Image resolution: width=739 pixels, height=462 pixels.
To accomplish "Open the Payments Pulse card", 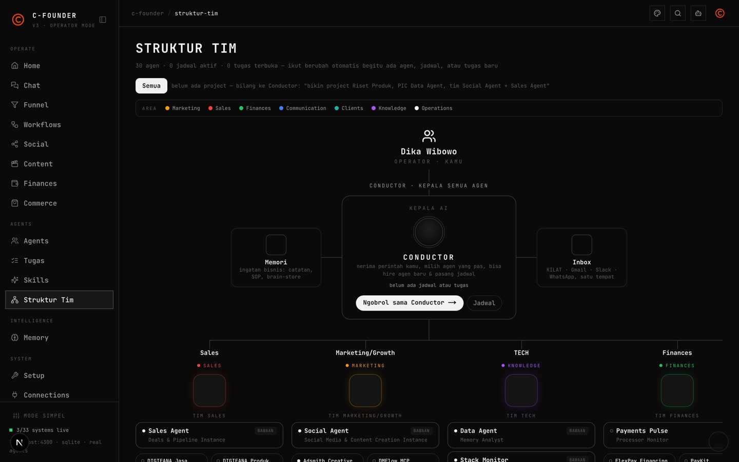I will click(663, 435).
